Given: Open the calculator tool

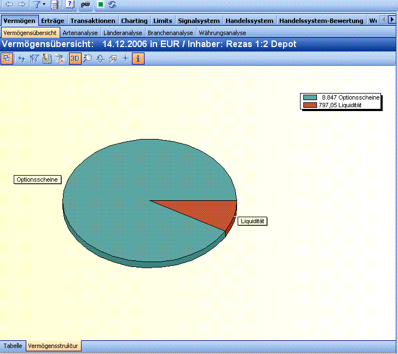Looking at the screenshot, I should [54, 4].
